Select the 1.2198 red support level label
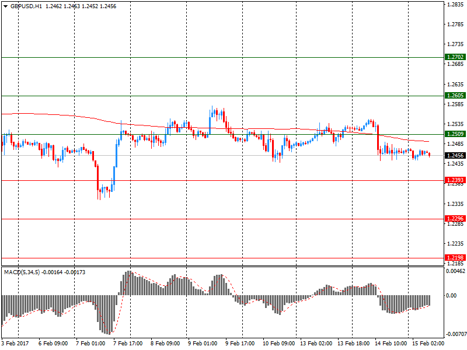 pyautogui.click(x=455, y=258)
